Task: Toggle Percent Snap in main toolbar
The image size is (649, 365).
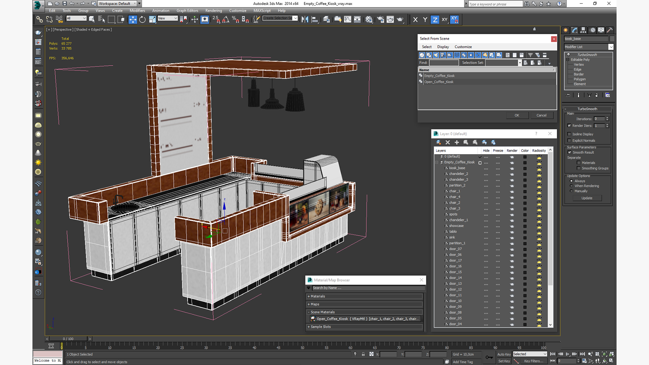Action: click(x=236, y=20)
